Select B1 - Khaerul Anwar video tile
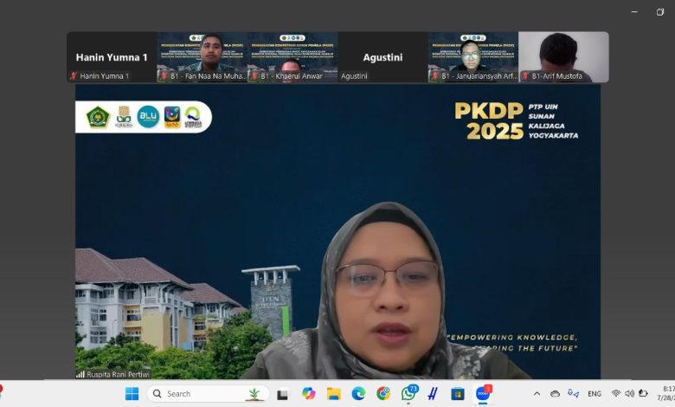 [292, 57]
